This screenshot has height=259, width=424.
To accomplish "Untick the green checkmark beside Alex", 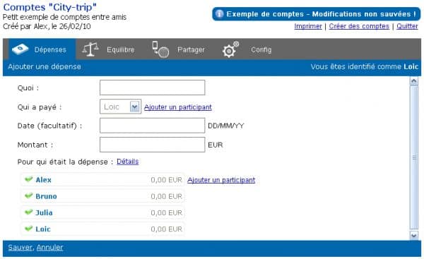I will pos(28,179).
